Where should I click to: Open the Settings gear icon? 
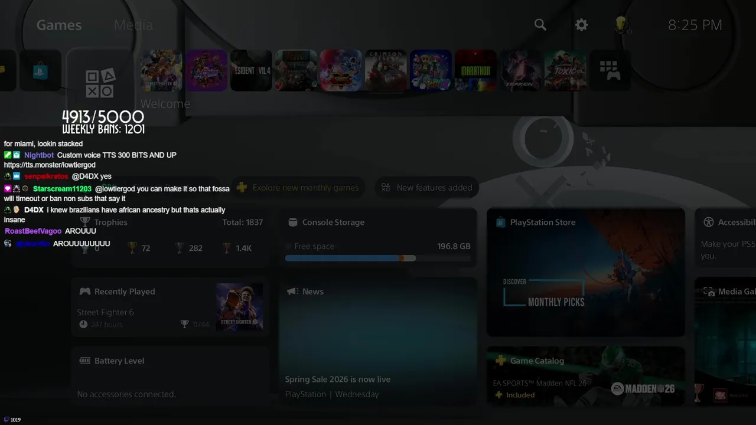point(582,25)
